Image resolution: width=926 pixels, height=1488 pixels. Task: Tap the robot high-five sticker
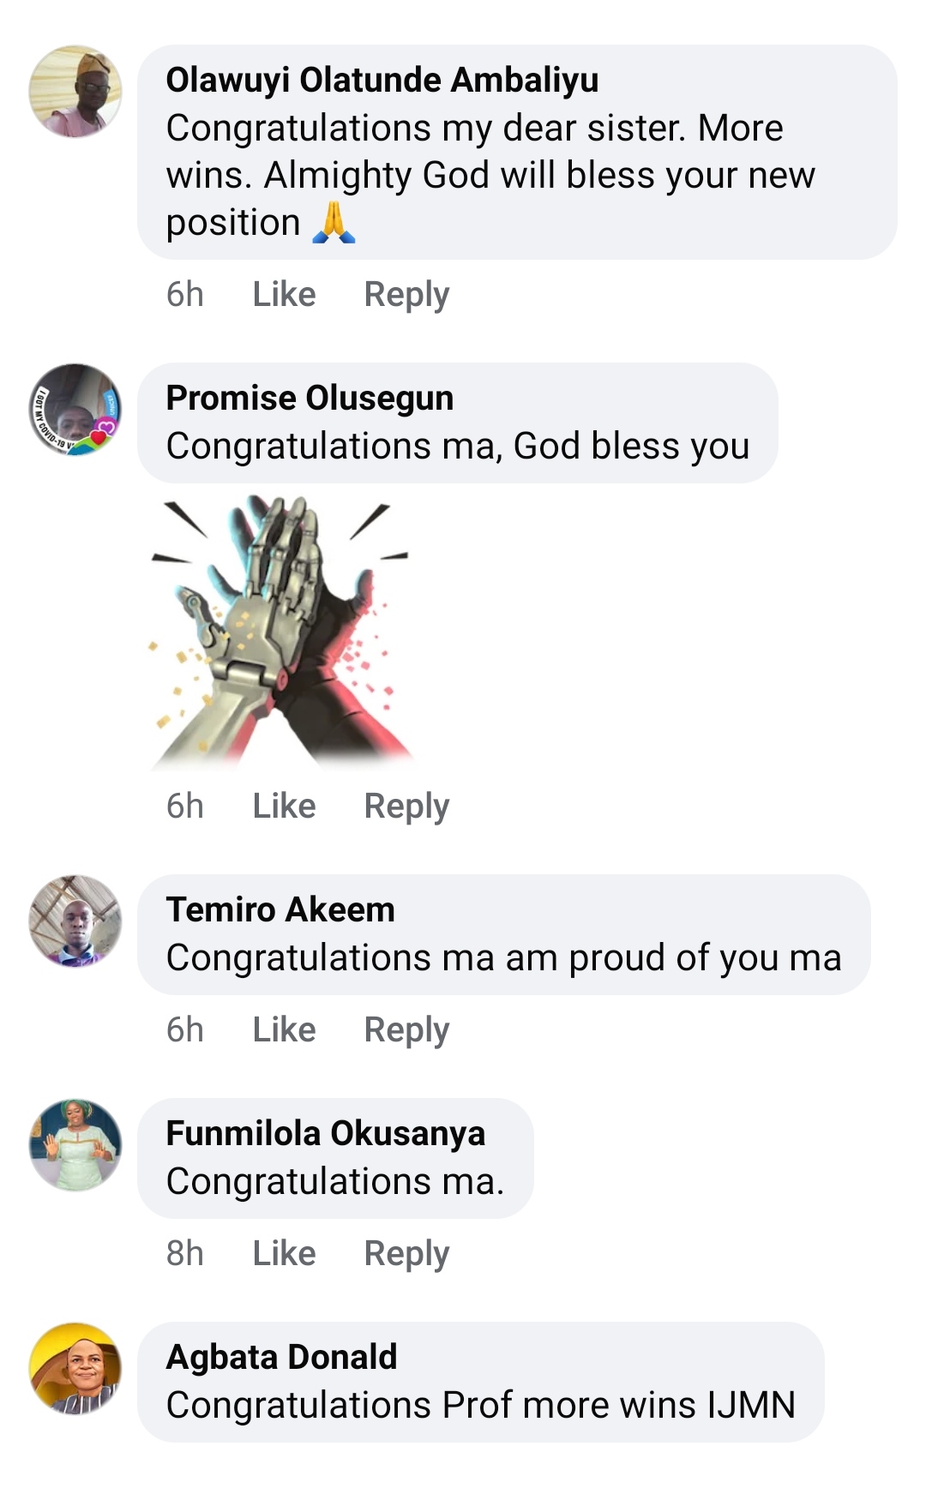pyautogui.click(x=280, y=633)
